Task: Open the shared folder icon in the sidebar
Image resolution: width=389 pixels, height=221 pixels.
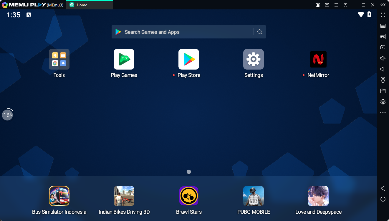Action: pos(383,91)
